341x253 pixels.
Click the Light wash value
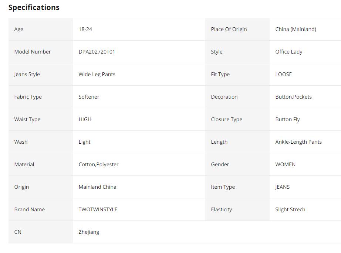(x=84, y=142)
